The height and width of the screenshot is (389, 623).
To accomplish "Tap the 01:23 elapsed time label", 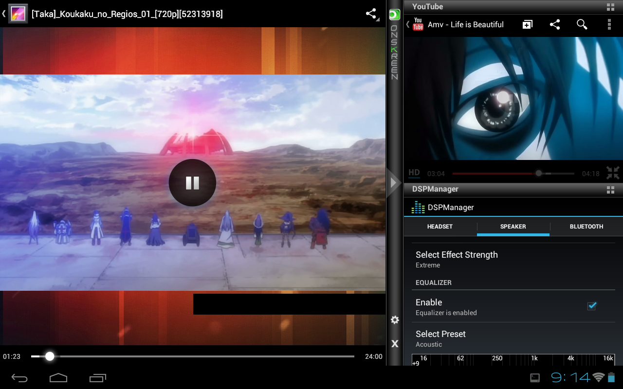I will click(12, 356).
